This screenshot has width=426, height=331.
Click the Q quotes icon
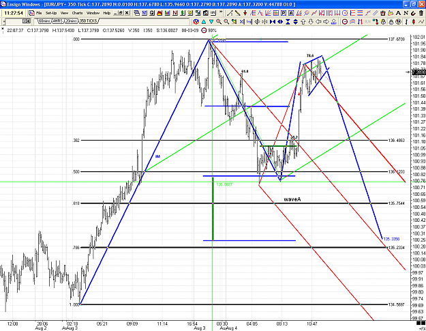[x=152, y=13]
